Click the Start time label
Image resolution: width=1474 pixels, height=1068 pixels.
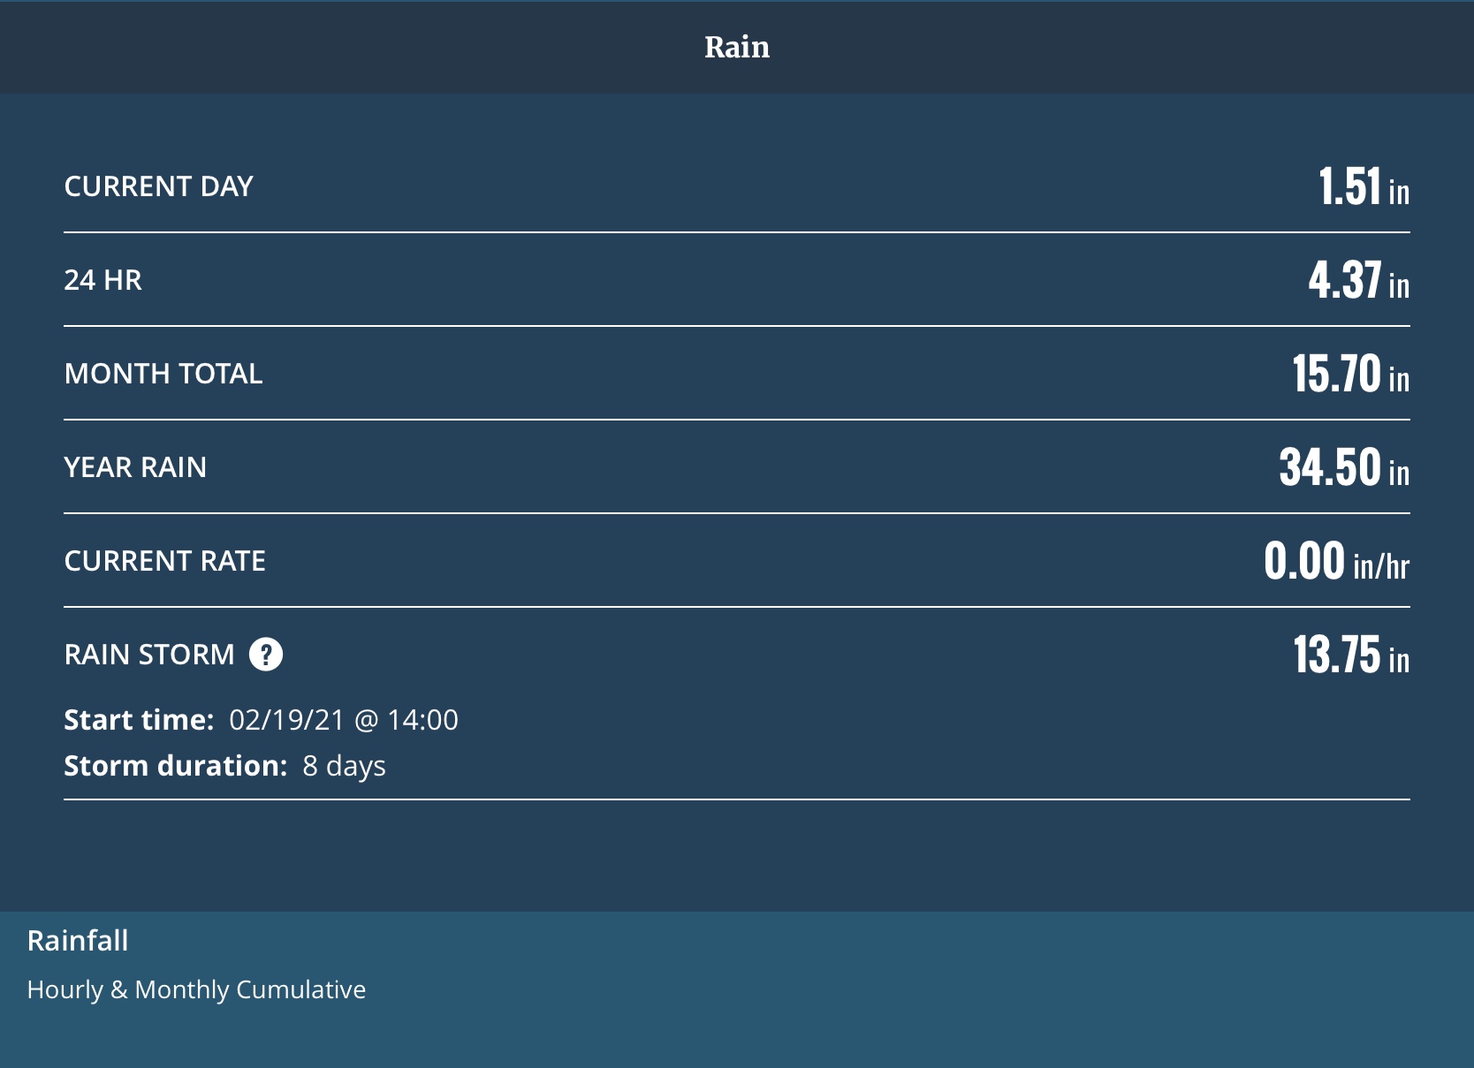point(139,720)
